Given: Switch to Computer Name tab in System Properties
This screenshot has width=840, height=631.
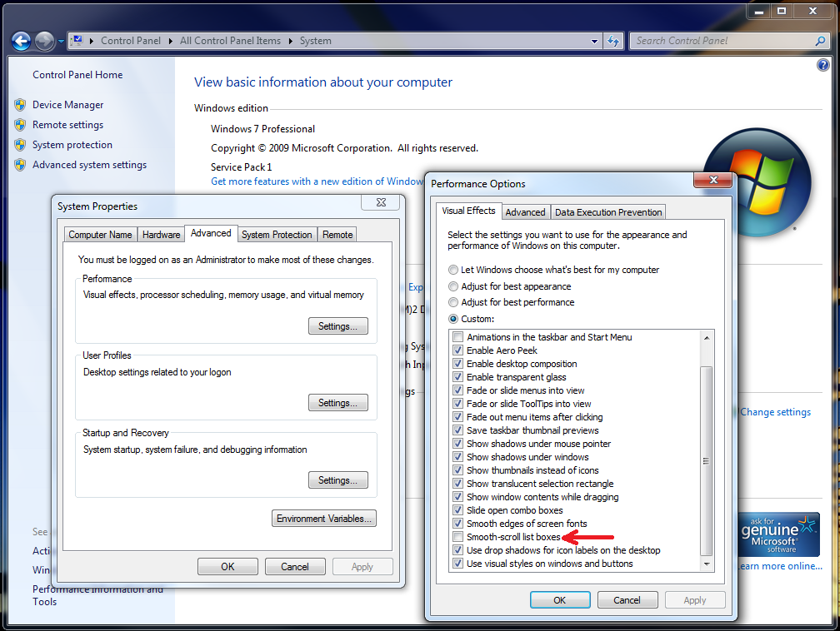Looking at the screenshot, I should [x=100, y=235].
